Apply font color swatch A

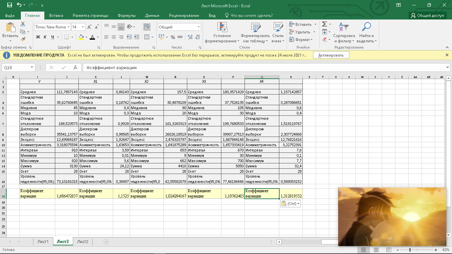[93, 37]
